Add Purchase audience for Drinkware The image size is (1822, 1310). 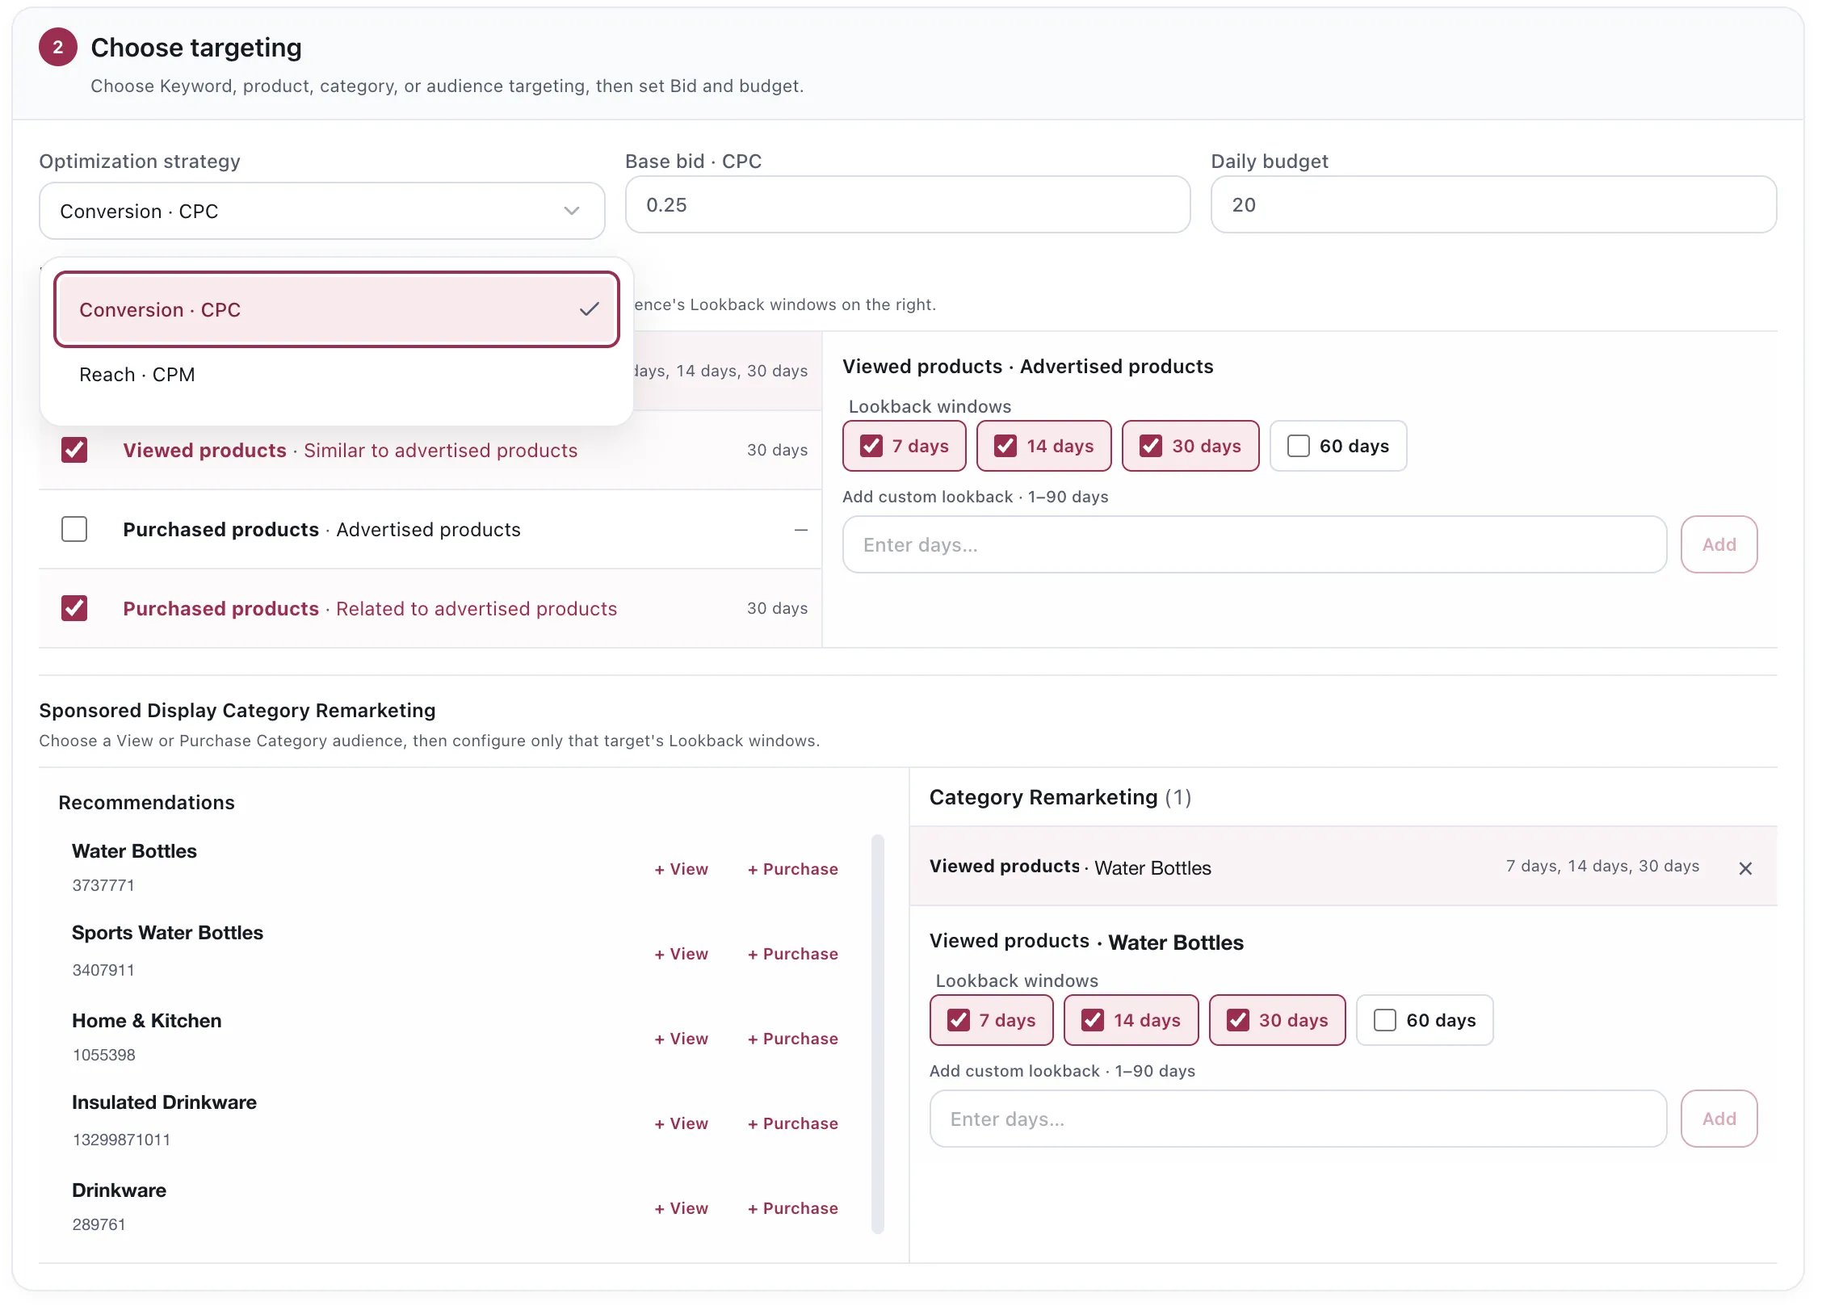[793, 1209]
